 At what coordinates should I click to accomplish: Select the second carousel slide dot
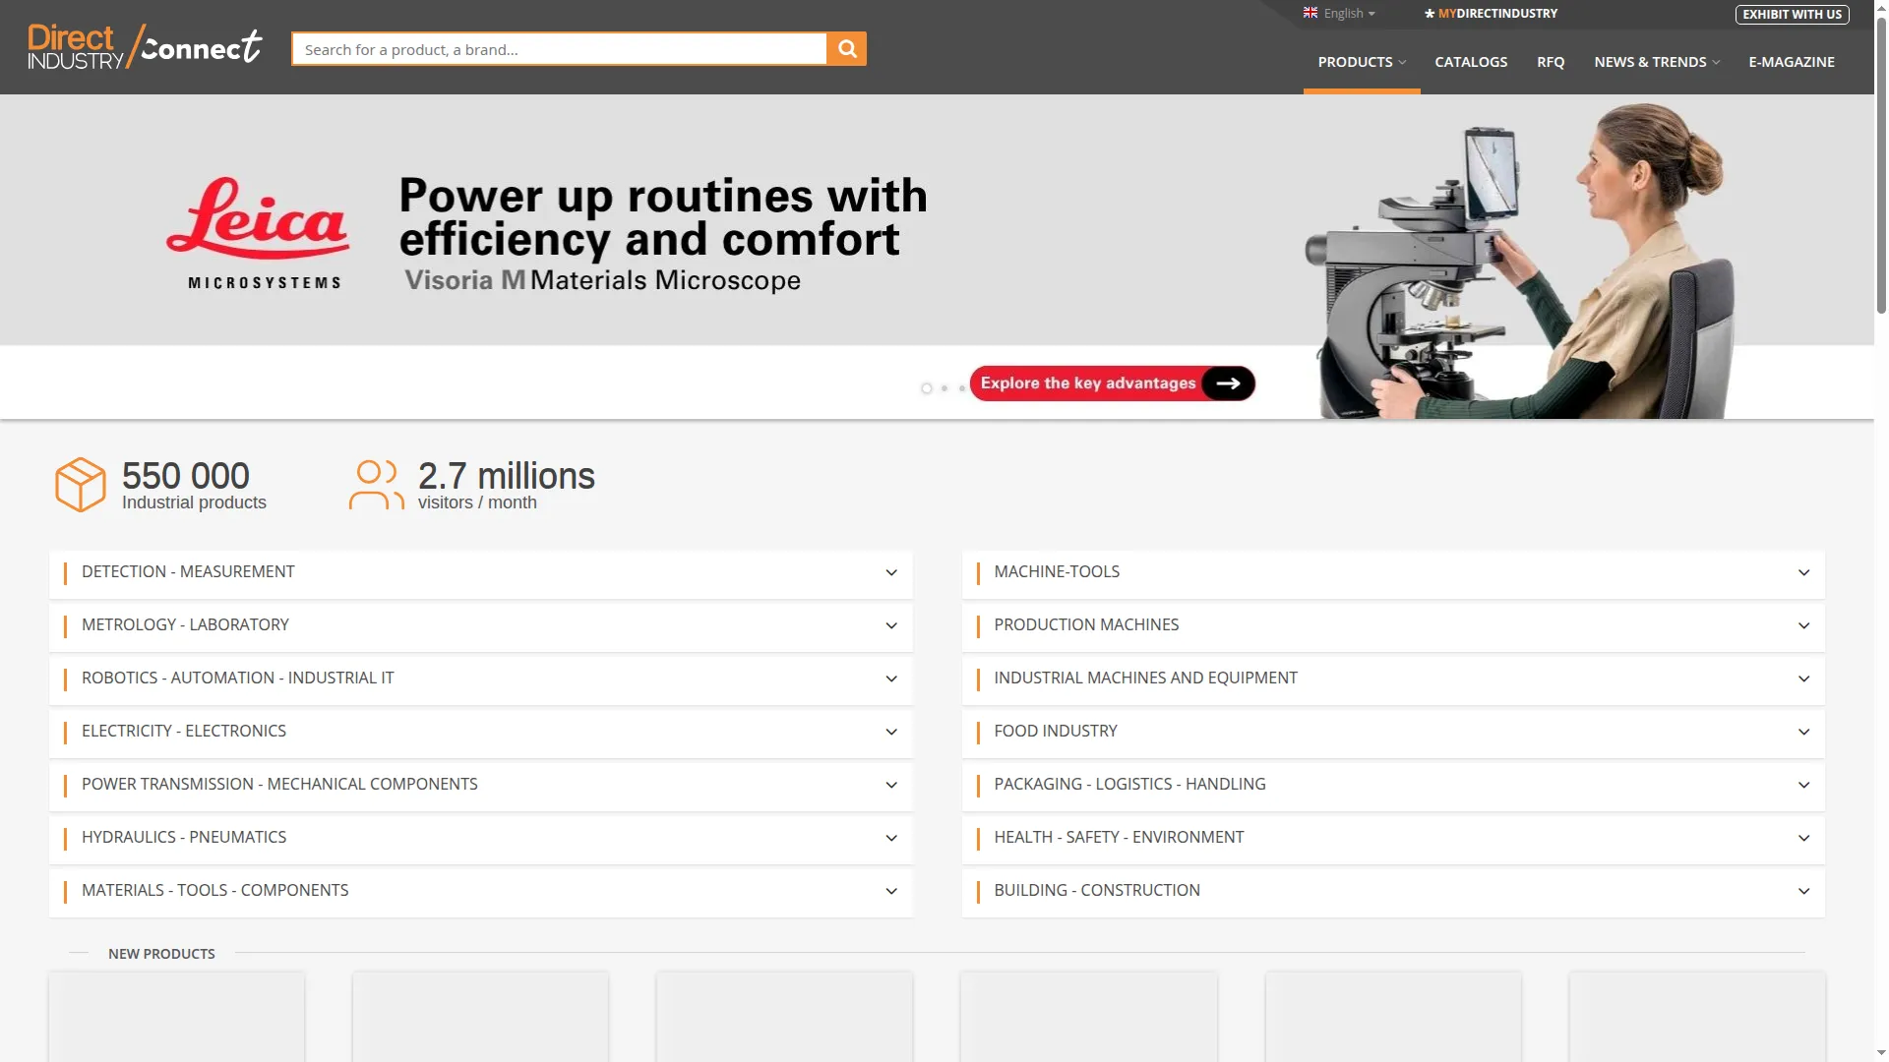944,388
